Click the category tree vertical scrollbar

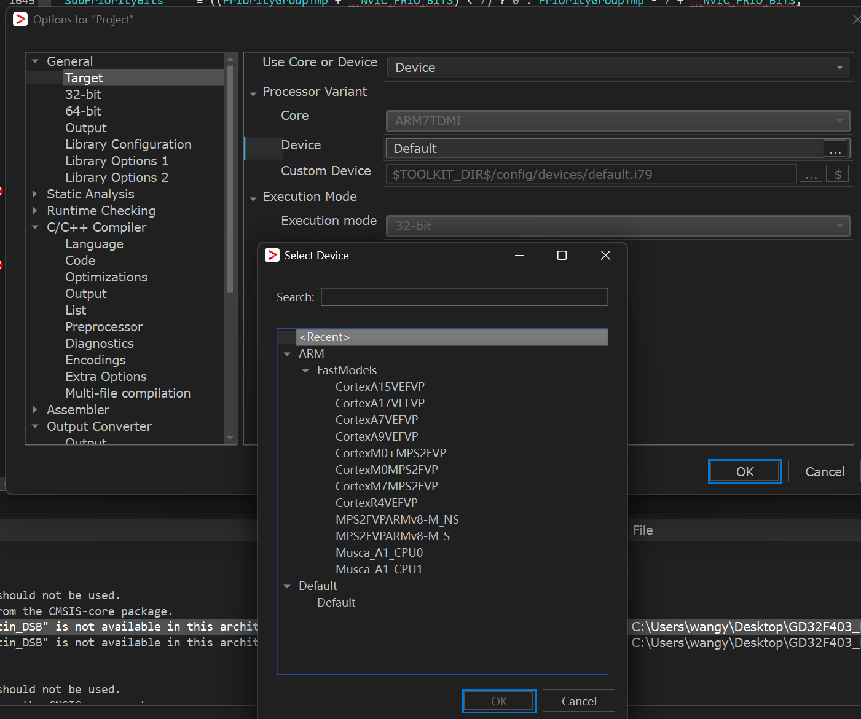coord(230,178)
